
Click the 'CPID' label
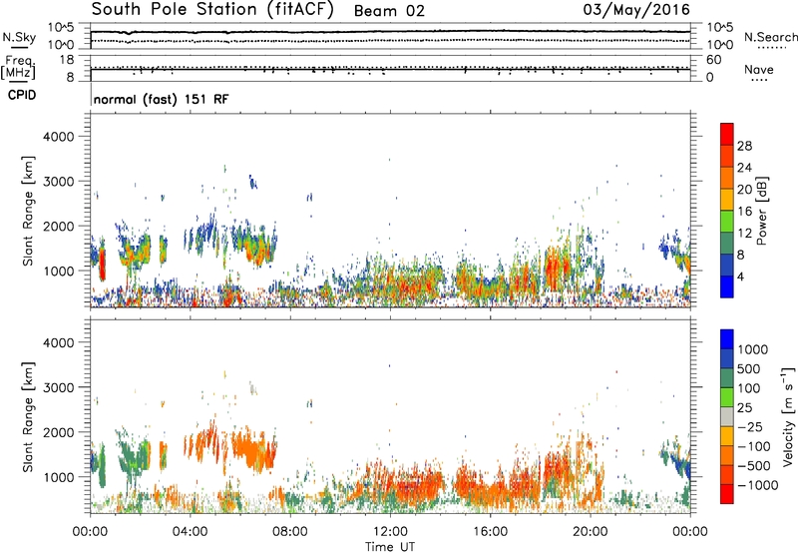22,95
